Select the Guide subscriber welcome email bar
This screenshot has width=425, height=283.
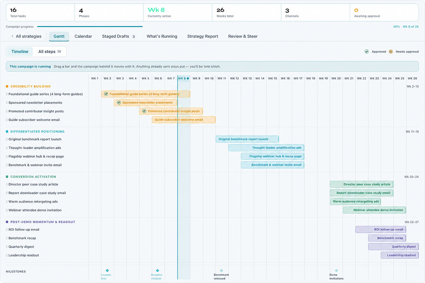point(184,120)
